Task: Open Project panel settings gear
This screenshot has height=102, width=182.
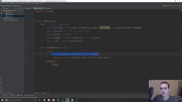Action: click(20, 8)
